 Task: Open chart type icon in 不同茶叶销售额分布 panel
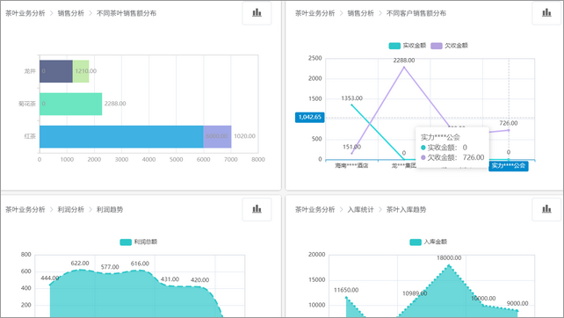coord(257,13)
